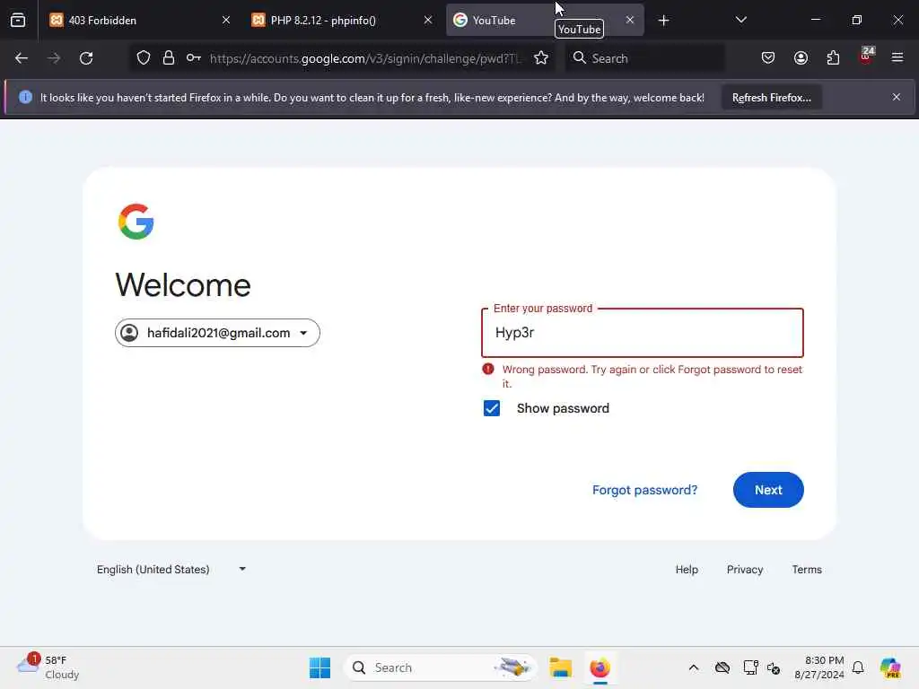This screenshot has width=919, height=689.
Task: Click the Next button
Action: click(x=768, y=490)
